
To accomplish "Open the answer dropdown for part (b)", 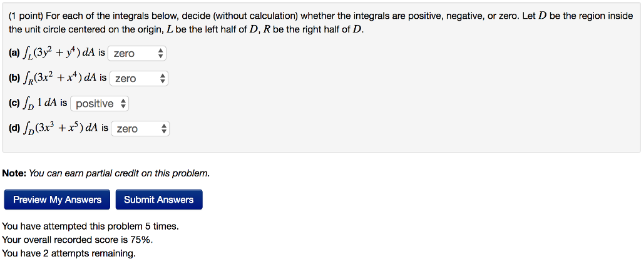I will pos(138,78).
